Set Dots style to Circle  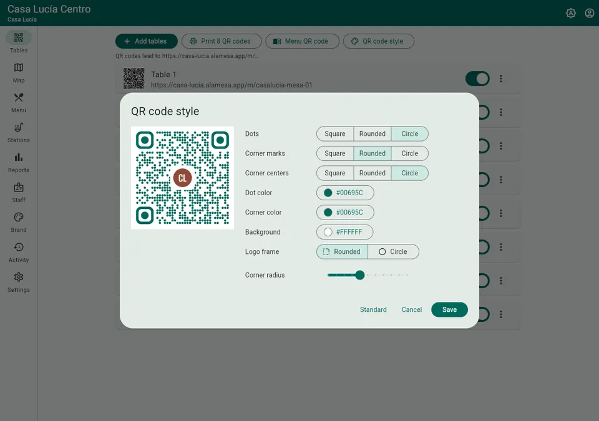tap(409, 133)
